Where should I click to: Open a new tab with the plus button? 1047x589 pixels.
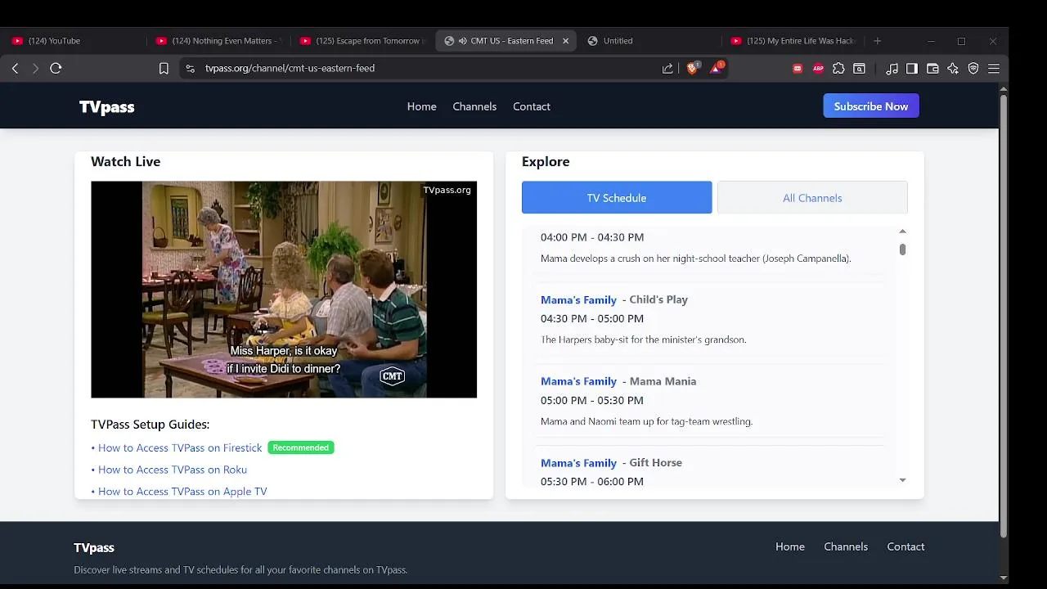pyautogui.click(x=877, y=41)
